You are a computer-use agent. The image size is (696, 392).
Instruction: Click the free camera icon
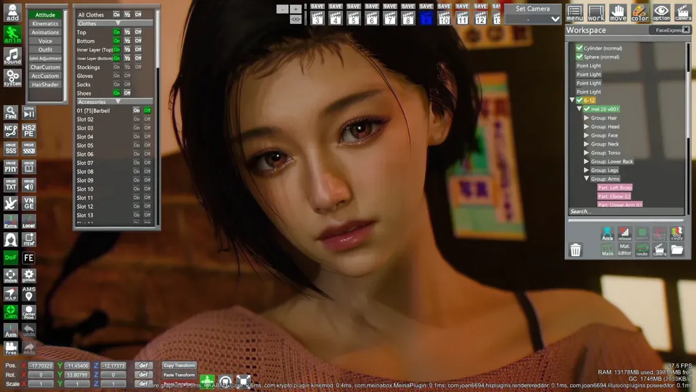point(11,348)
